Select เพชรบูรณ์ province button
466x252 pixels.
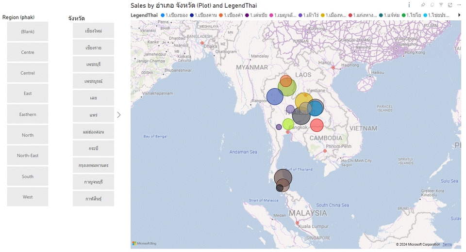(x=93, y=81)
